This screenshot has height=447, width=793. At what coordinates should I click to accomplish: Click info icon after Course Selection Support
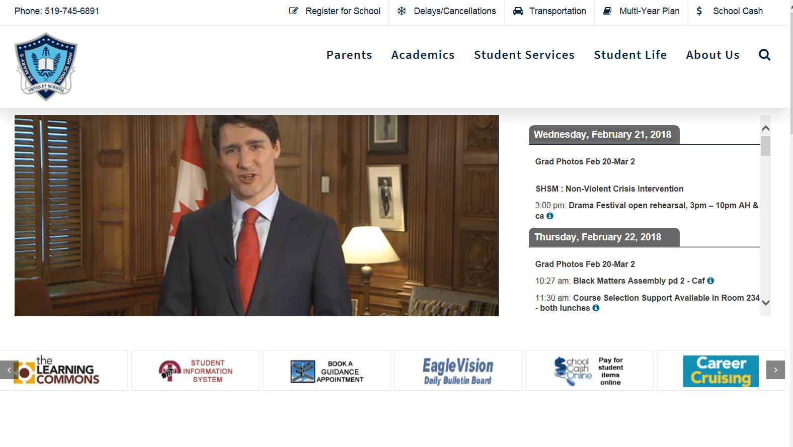point(596,308)
